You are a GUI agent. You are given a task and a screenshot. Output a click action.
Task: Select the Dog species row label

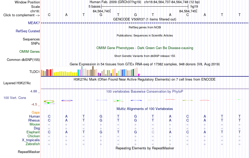37,128
